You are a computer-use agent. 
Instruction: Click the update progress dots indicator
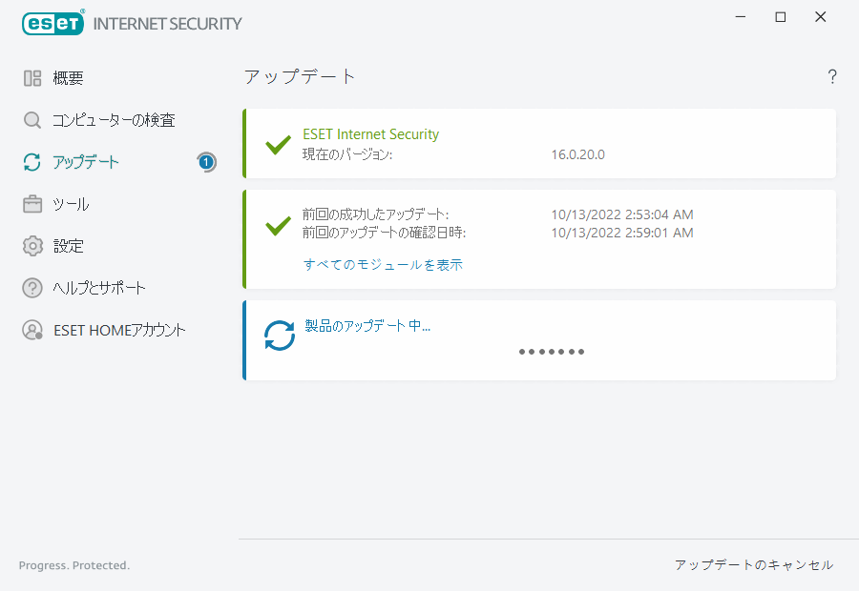pos(552,352)
